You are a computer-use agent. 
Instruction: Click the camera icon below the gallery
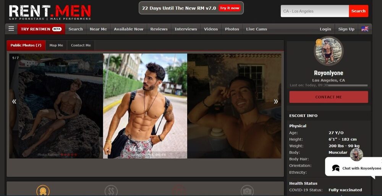(x=247, y=191)
